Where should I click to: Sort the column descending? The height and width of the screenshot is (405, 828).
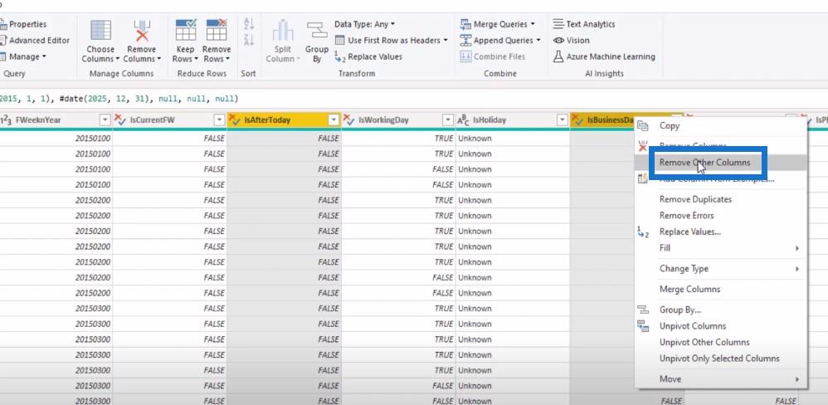click(x=249, y=40)
